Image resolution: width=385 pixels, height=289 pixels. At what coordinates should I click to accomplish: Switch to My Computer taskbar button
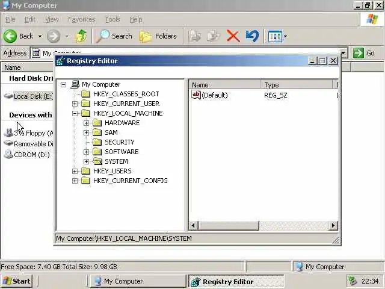tap(138, 281)
